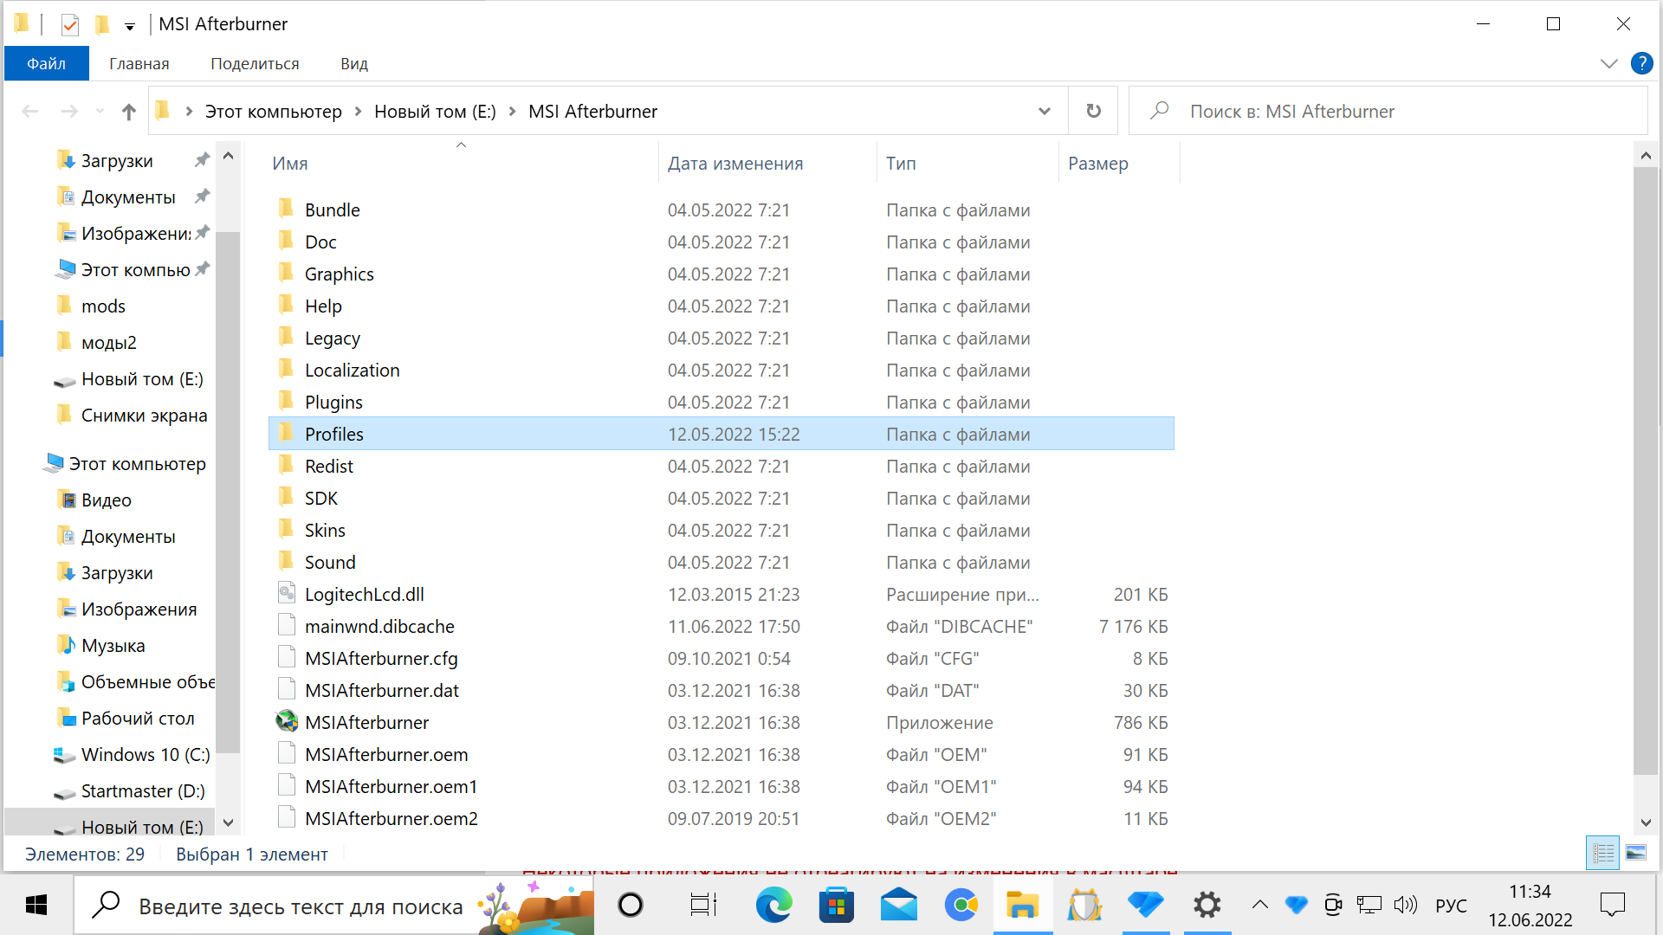1663x935 pixels.
Task: Sort by Тип column header
Action: 901,164
